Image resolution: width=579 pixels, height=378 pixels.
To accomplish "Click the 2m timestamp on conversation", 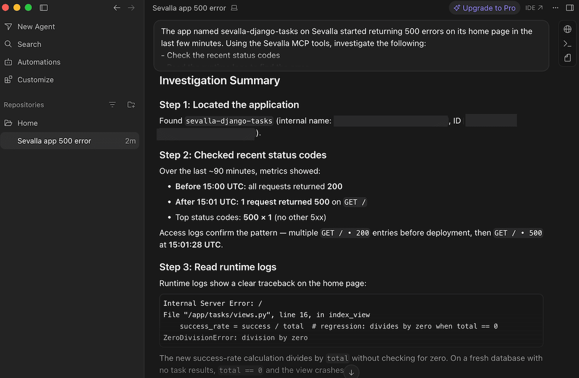I will click(130, 141).
